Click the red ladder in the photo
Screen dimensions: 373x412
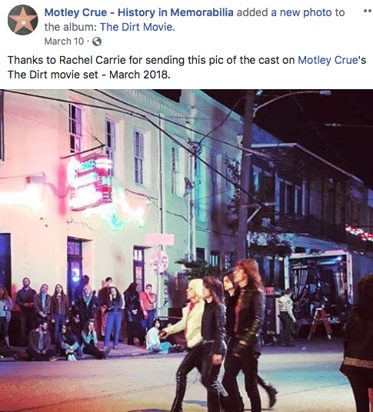pos(319,323)
